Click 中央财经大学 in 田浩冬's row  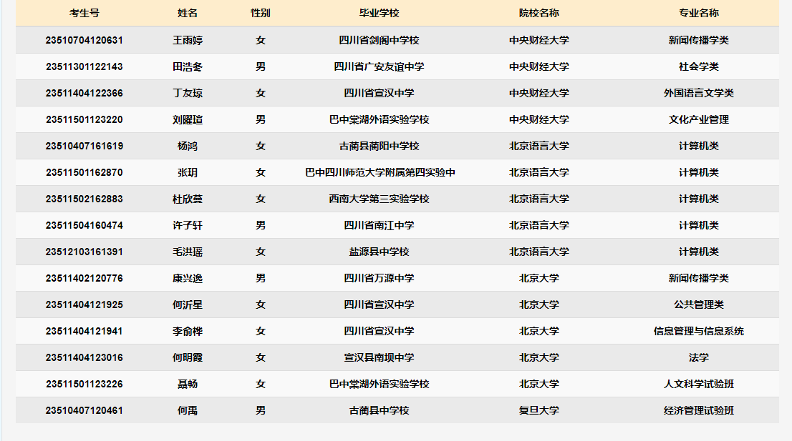point(539,66)
